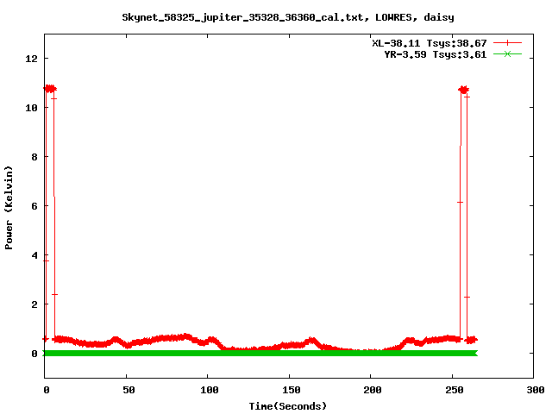
Task: Select the legend entry XL-38.11 Tsys:38.67
Action: (x=430, y=43)
